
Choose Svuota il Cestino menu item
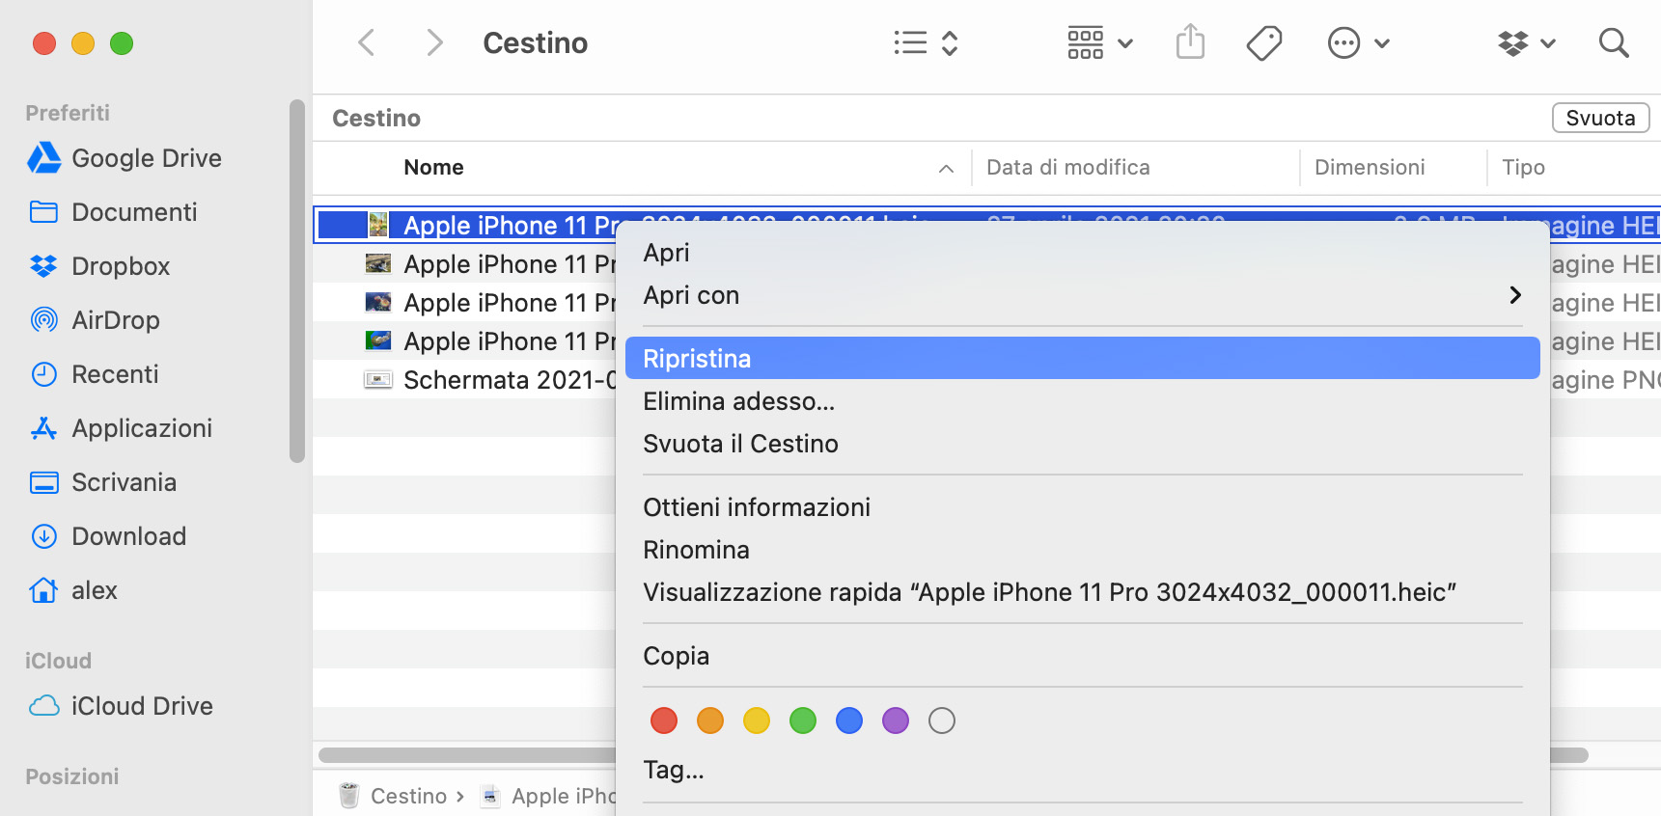pos(1083,444)
